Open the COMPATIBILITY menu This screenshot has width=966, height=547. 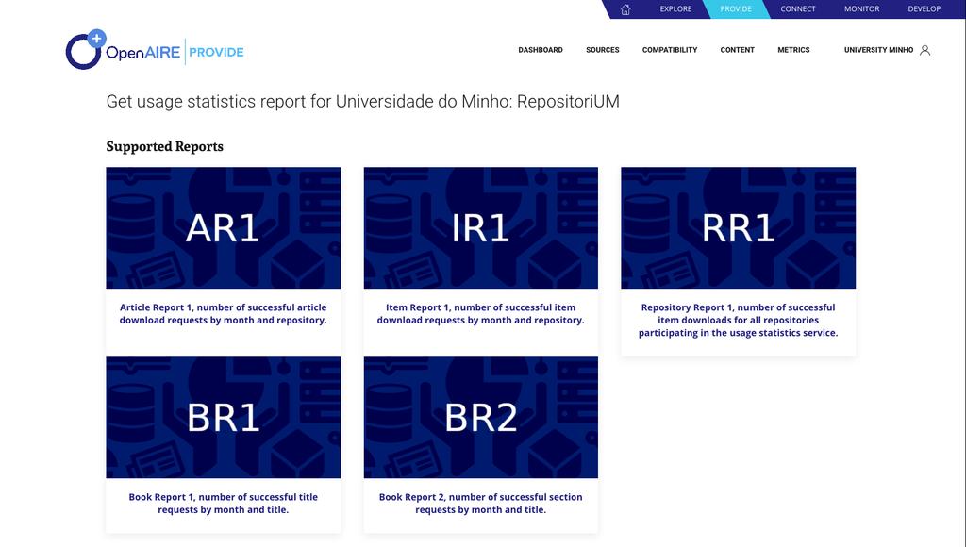click(670, 50)
